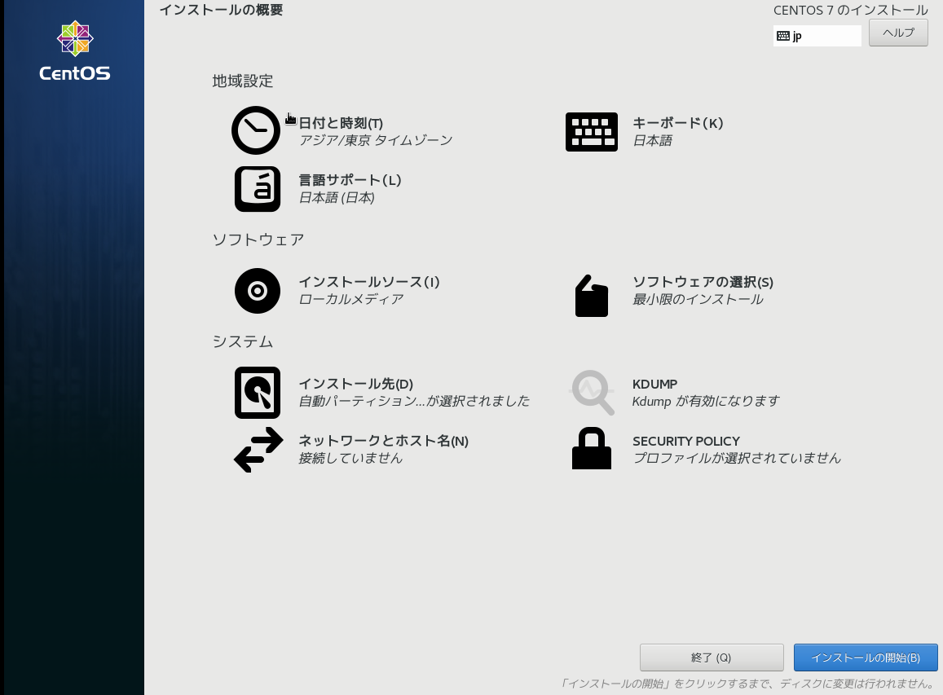
Task: Click the CentOS logo in the sidebar
Action: tap(74, 51)
